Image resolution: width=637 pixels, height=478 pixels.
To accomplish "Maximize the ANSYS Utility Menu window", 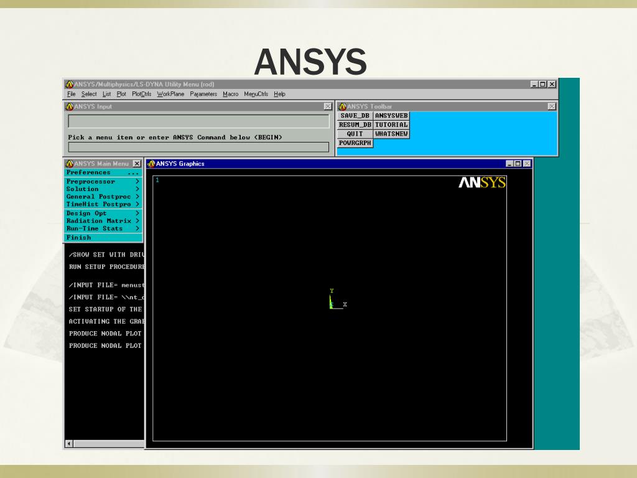I will coord(542,84).
